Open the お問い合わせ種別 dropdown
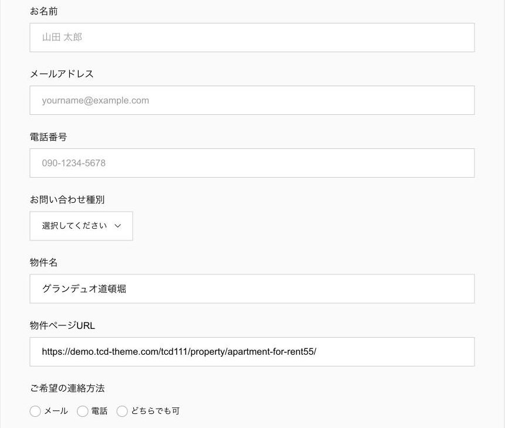The height and width of the screenshot is (428, 505). click(81, 226)
